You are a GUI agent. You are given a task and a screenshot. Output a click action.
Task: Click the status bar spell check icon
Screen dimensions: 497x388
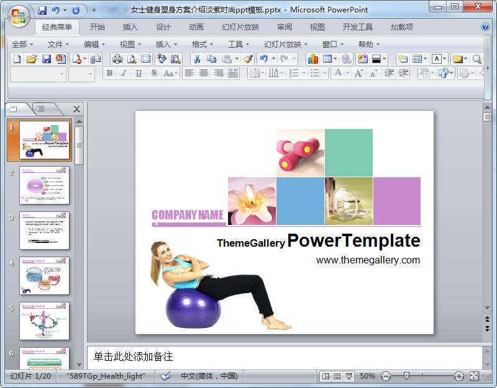[x=165, y=376]
